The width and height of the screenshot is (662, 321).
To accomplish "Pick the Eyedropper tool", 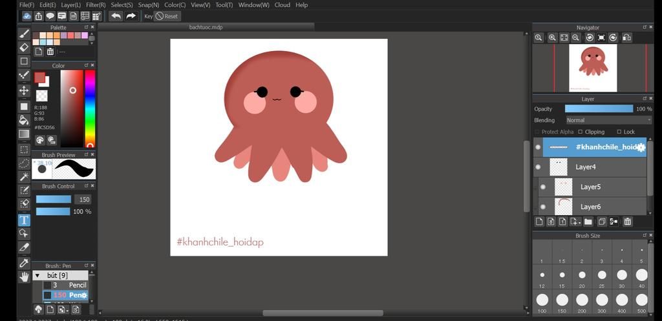I will click(24, 264).
